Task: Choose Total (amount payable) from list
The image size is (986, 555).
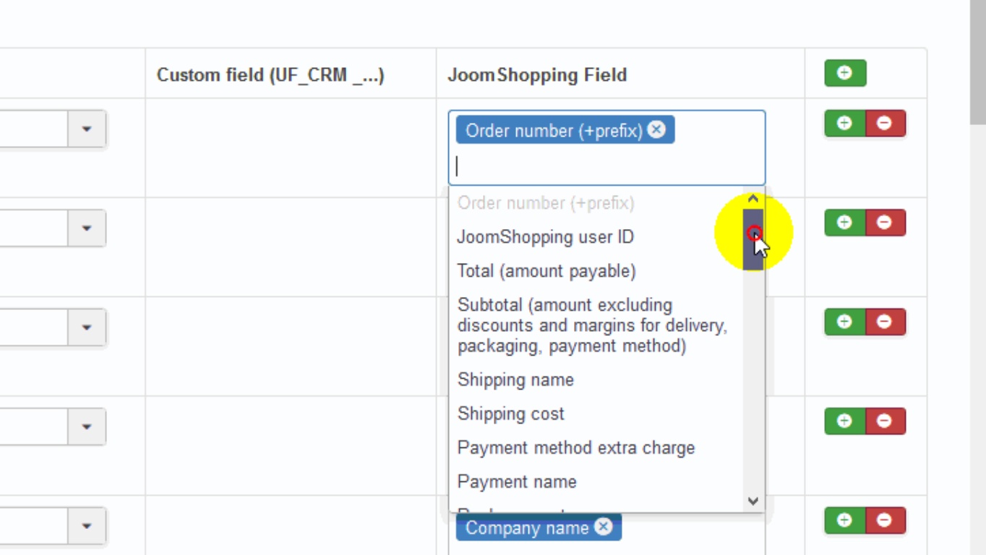Action: pos(546,271)
